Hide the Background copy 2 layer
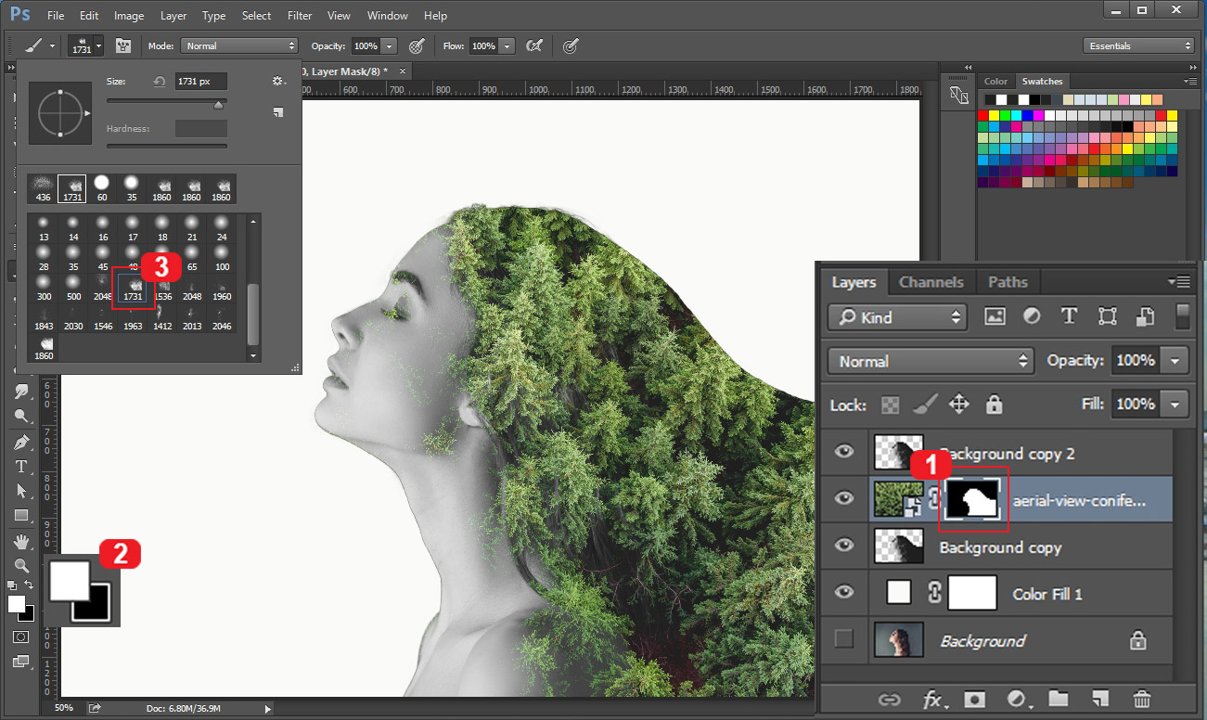Screen dimensions: 1207x720 843,452
